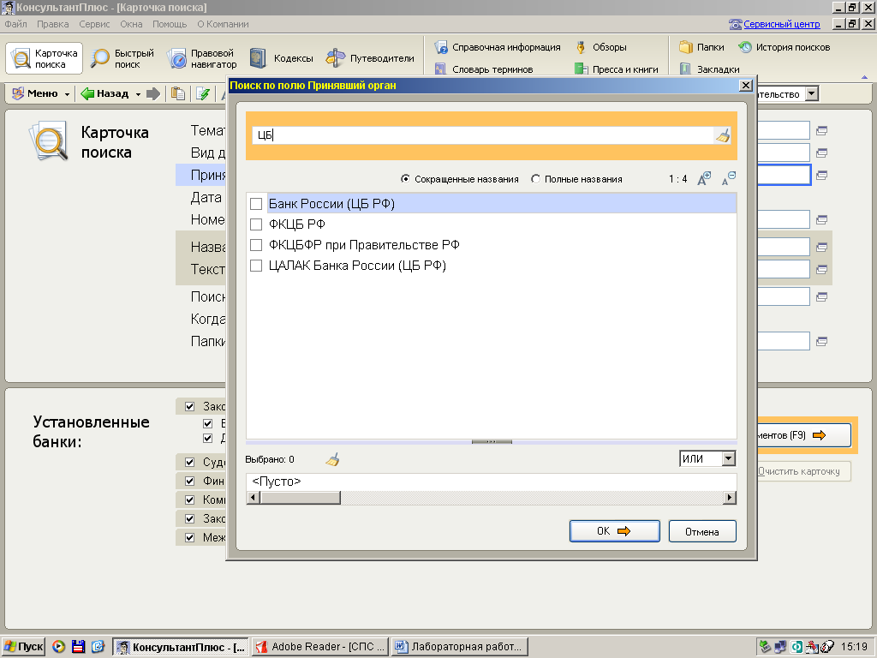Close the Поиск по полю dialog
This screenshot has height=658, width=877.
[x=746, y=85]
